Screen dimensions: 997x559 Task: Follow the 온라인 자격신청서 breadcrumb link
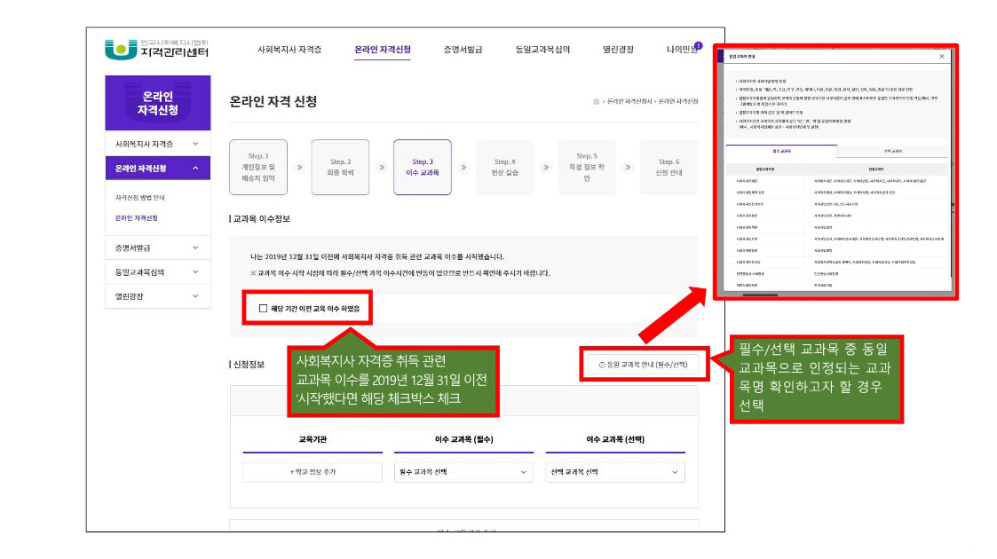tap(629, 102)
